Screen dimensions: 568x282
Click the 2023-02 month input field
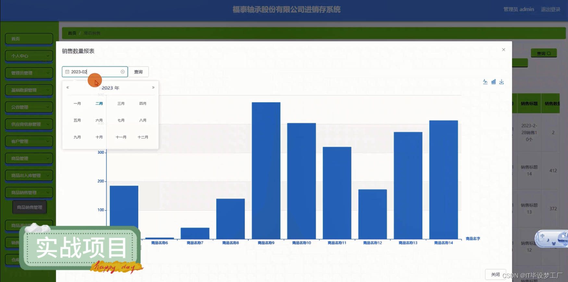95,72
